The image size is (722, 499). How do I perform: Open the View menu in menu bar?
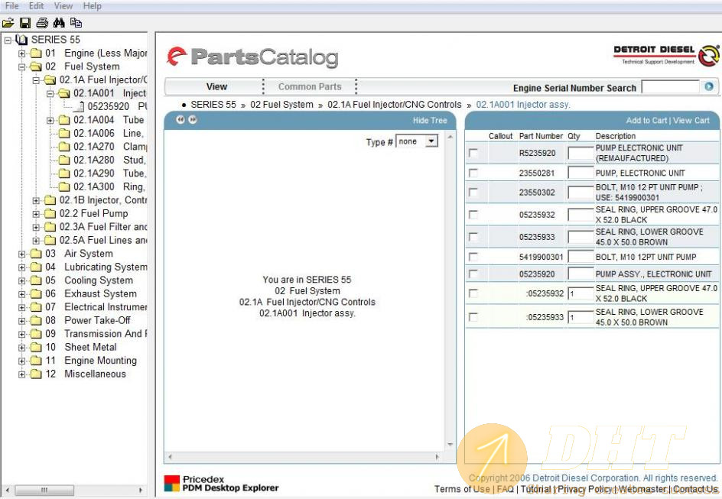point(63,6)
